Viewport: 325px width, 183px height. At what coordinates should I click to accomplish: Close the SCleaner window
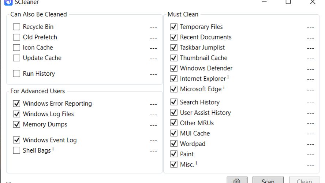coord(313,2)
